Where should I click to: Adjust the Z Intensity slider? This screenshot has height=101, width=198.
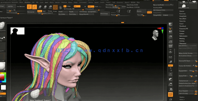(95, 9)
